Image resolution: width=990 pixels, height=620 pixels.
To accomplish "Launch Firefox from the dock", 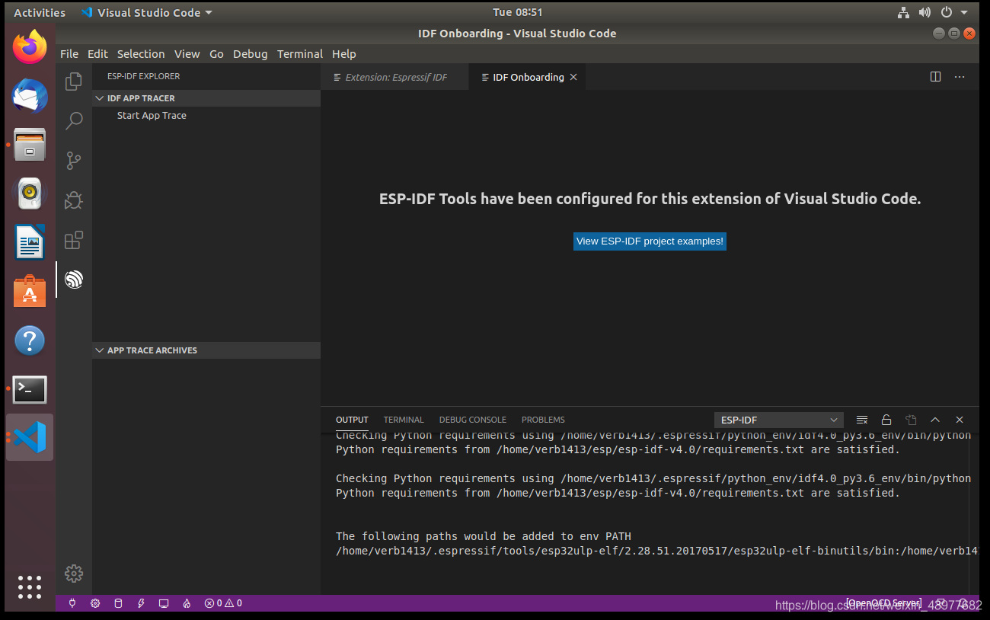I will click(30, 47).
